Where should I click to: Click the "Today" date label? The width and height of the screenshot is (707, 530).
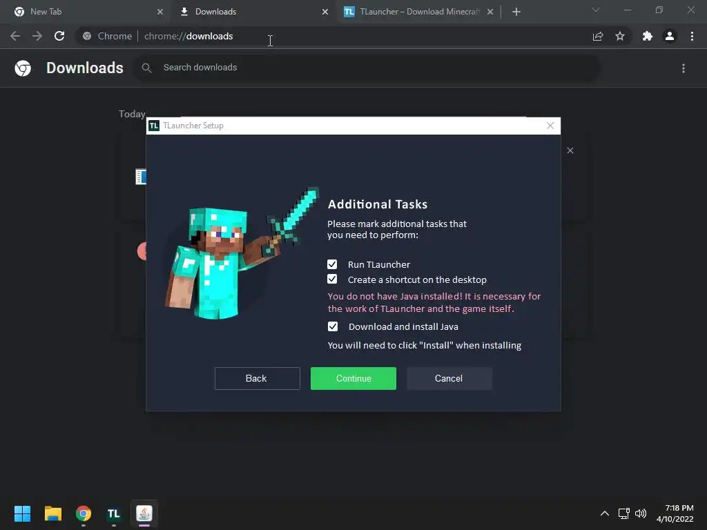pyautogui.click(x=132, y=114)
